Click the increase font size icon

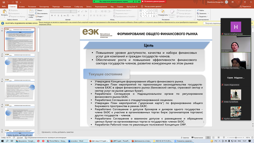coord(79,11)
